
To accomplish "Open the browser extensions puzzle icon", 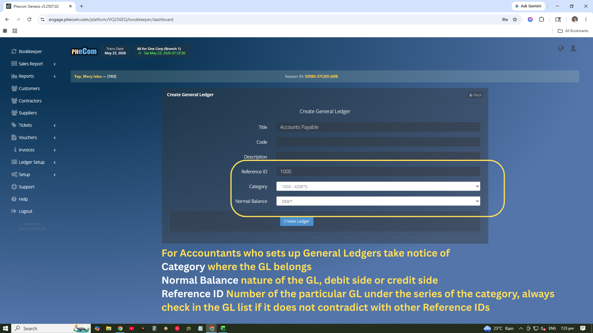I will tap(541, 19).
